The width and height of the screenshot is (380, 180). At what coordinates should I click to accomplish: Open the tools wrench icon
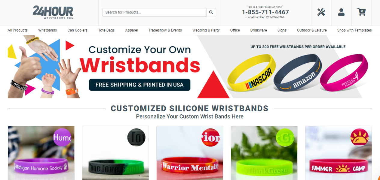point(321,12)
